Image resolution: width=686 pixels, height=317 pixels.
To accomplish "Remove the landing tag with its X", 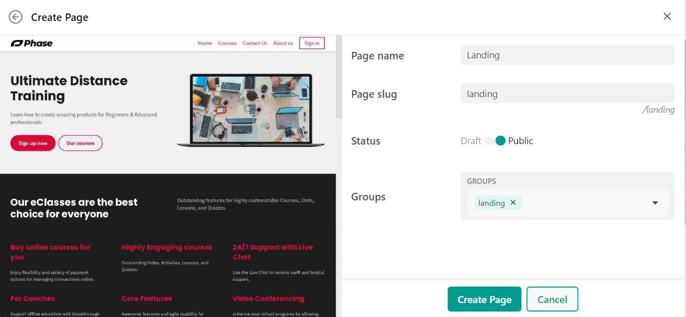I will (x=513, y=203).
